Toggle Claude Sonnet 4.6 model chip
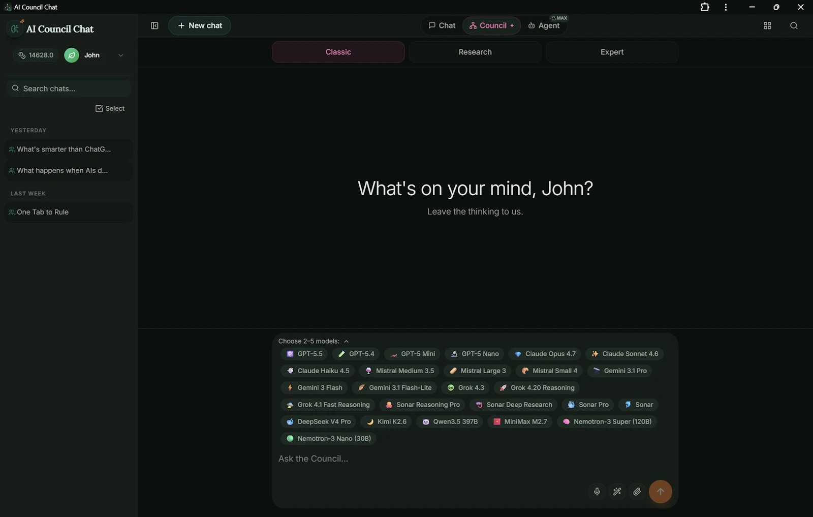Image resolution: width=813 pixels, height=517 pixels. coord(624,354)
